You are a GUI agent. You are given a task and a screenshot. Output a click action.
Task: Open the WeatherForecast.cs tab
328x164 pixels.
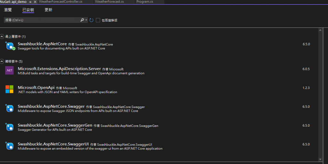pos(110,2)
